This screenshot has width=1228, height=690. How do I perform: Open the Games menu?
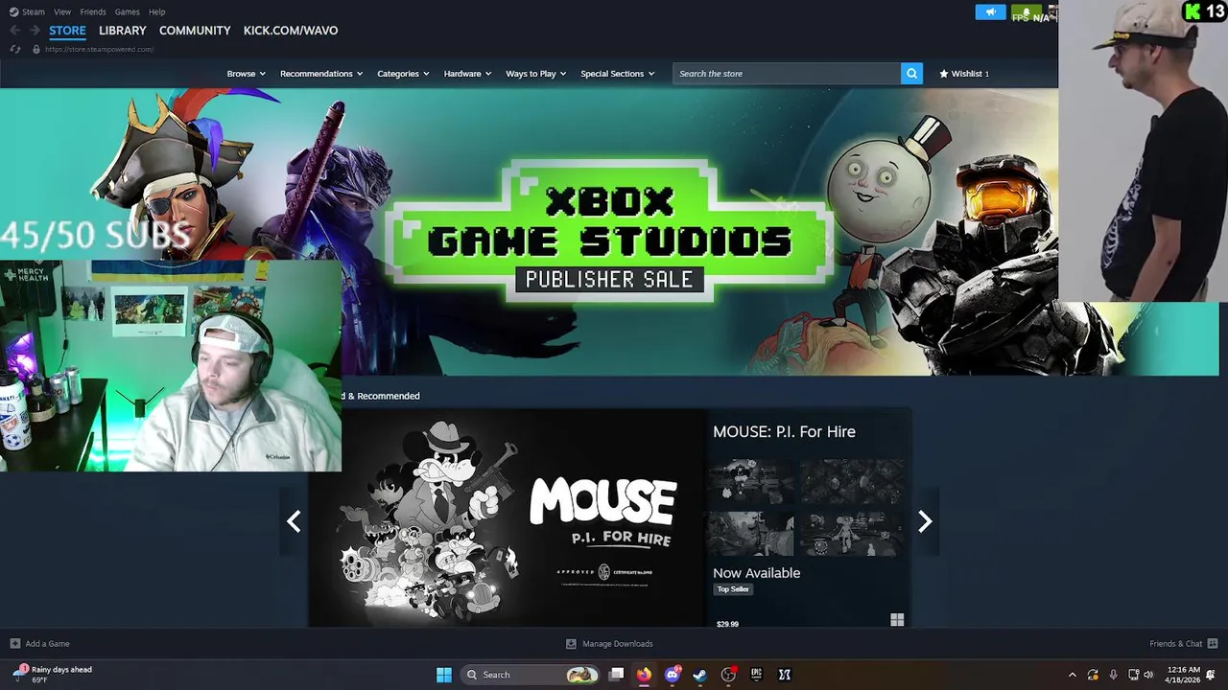click(x=128, y=11)
